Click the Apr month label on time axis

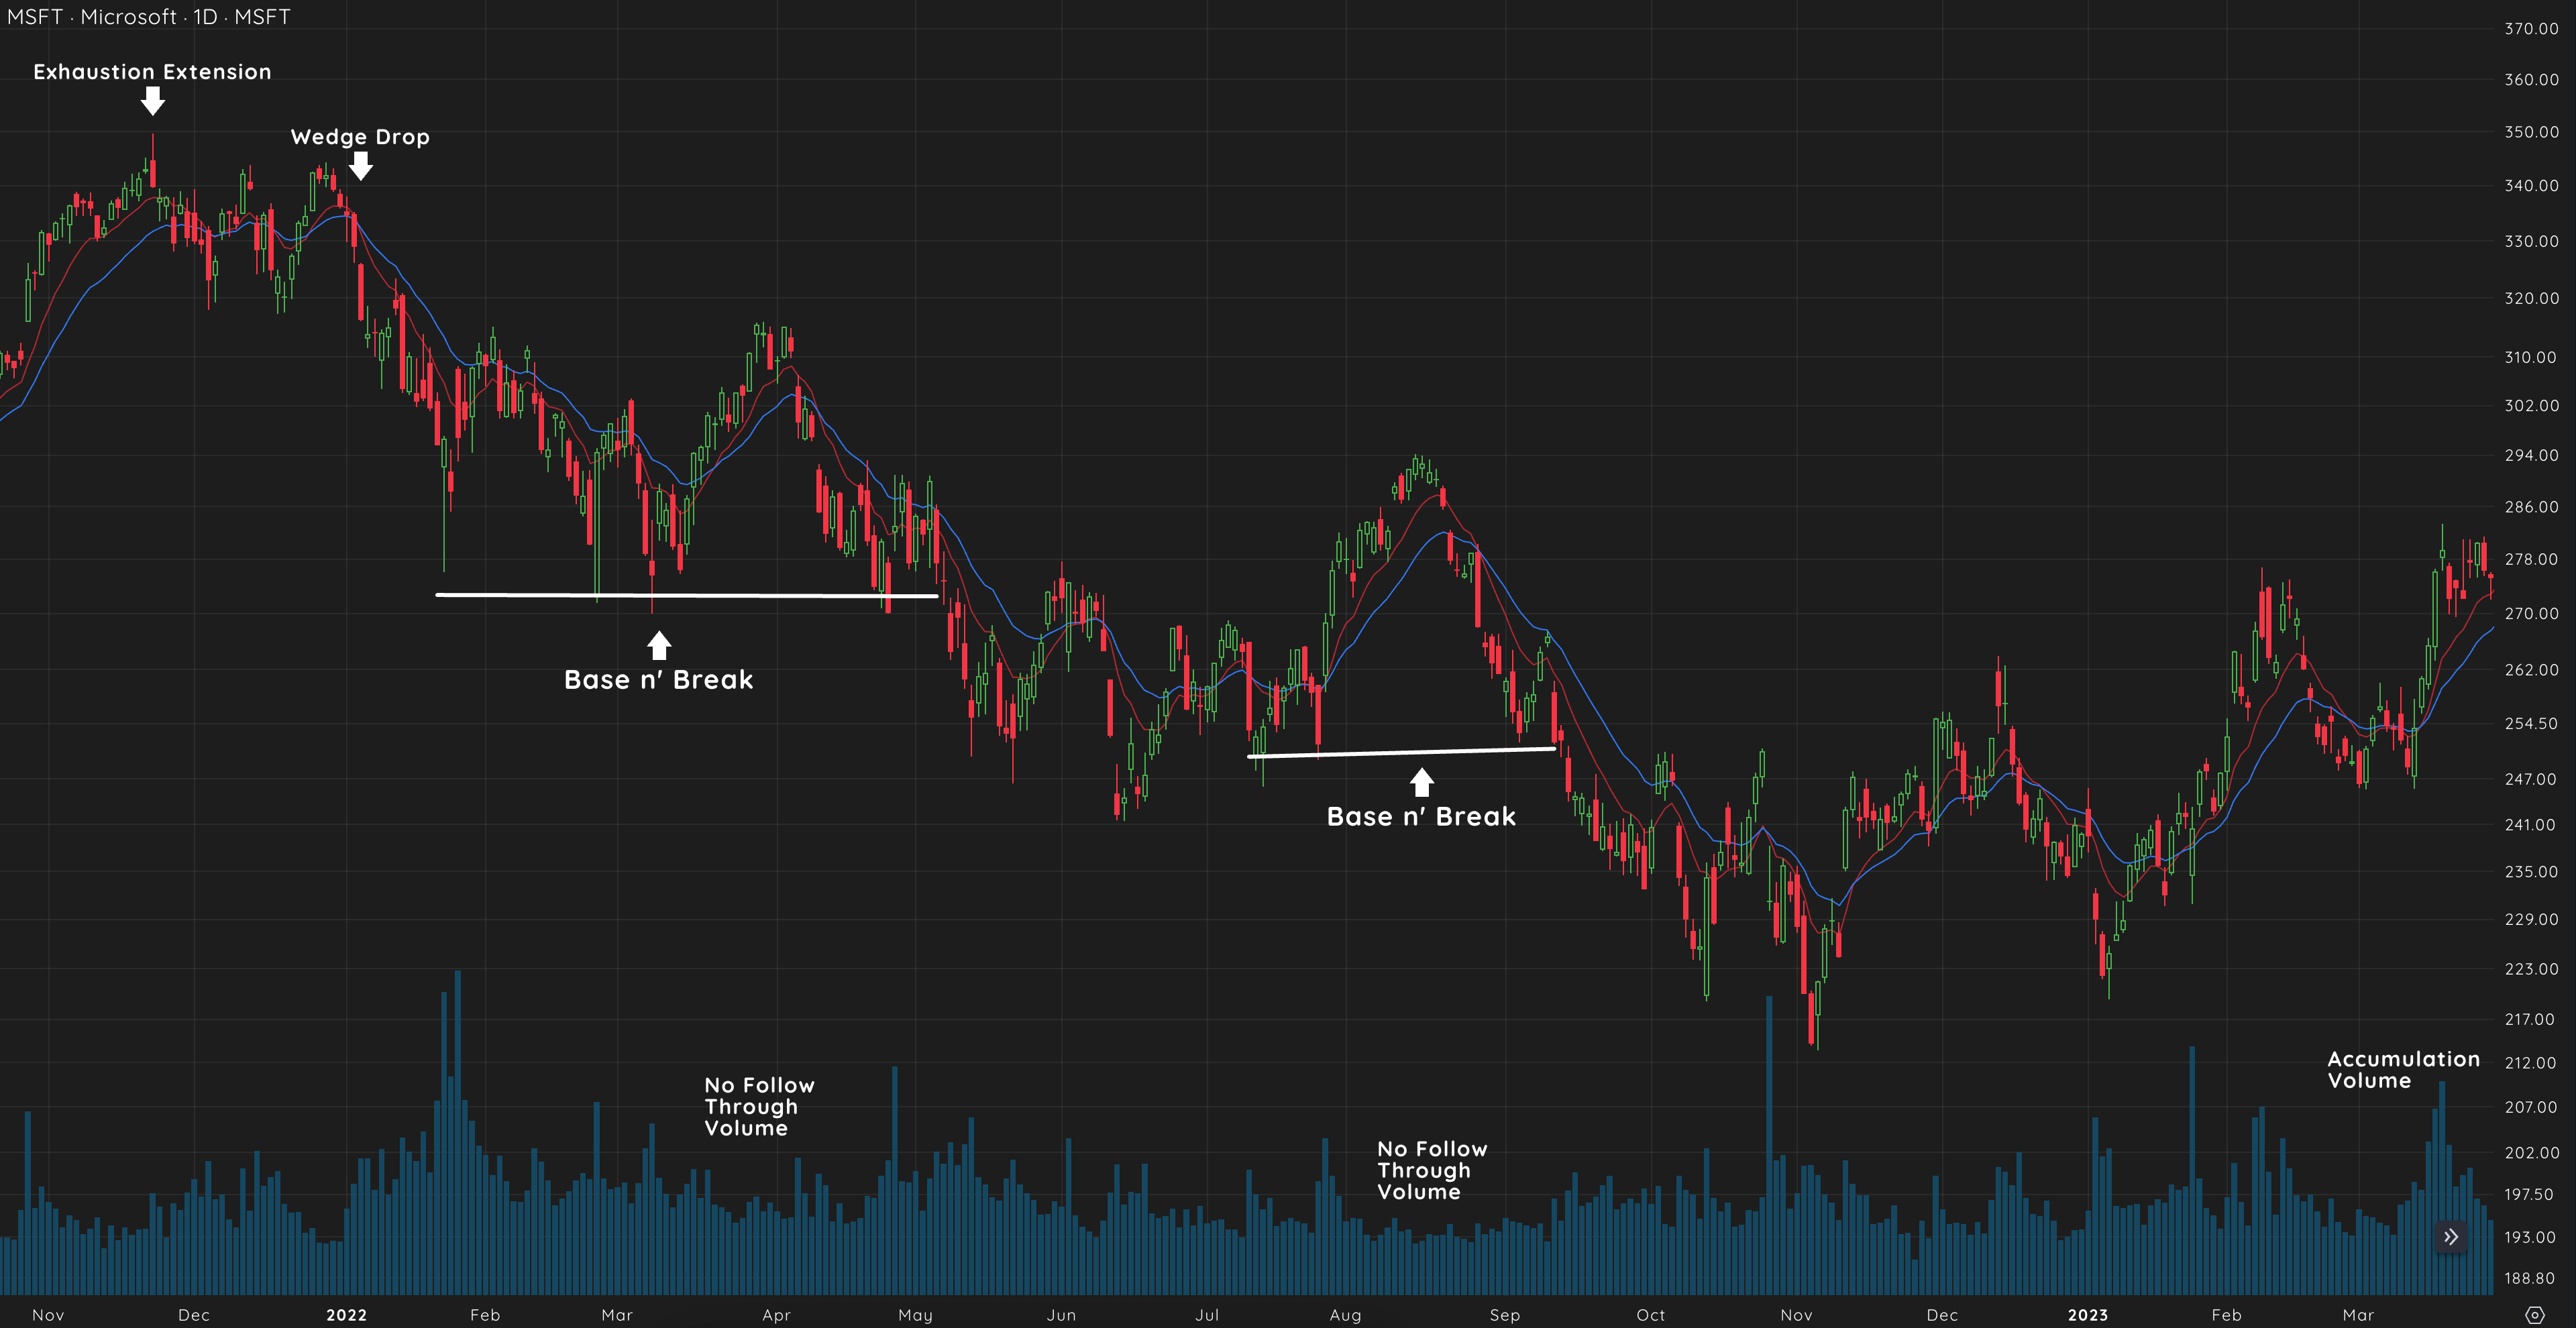[x=776, y=1315]
